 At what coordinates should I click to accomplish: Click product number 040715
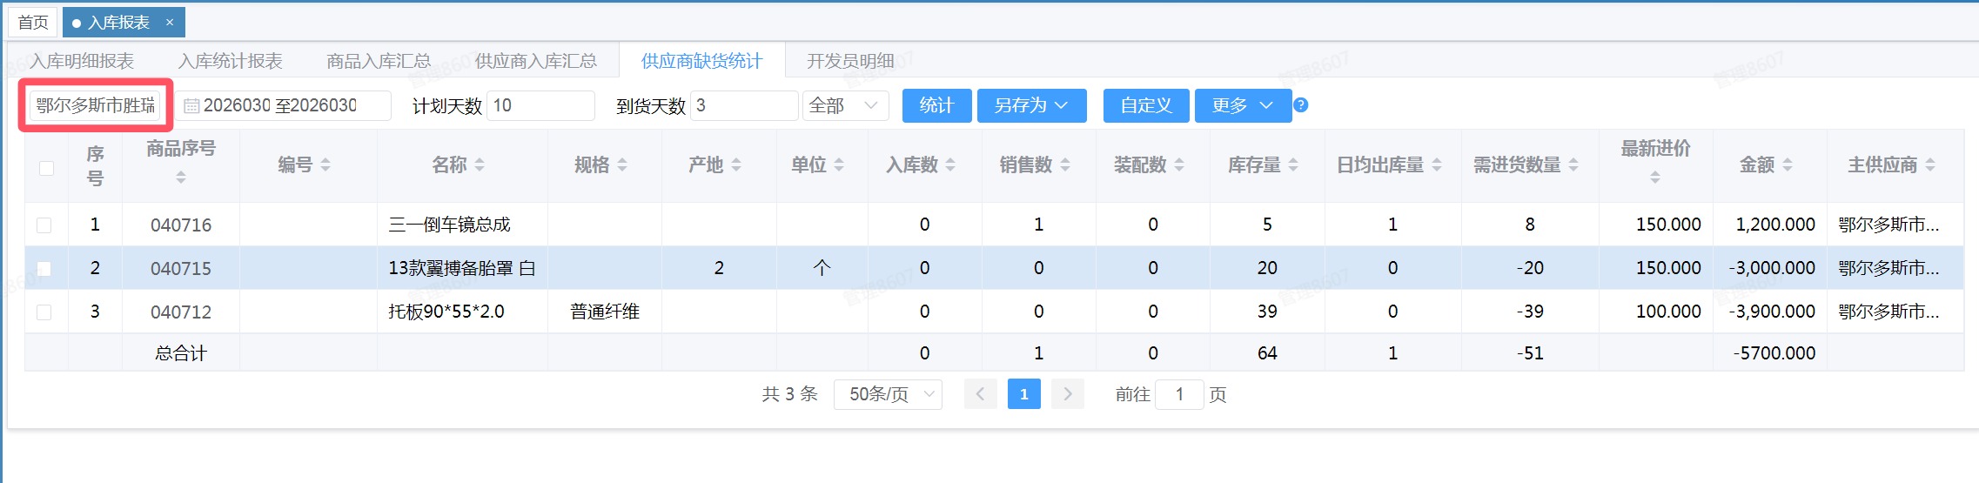coord(181,269)
